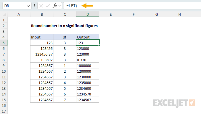
Task: Select column C header
Action: 65,14
